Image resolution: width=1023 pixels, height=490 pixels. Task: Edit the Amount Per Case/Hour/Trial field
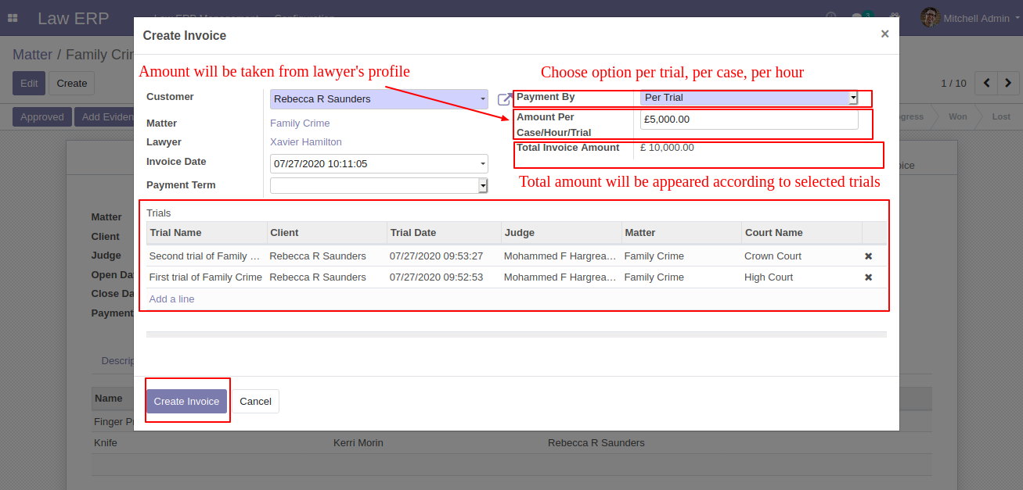749,120
